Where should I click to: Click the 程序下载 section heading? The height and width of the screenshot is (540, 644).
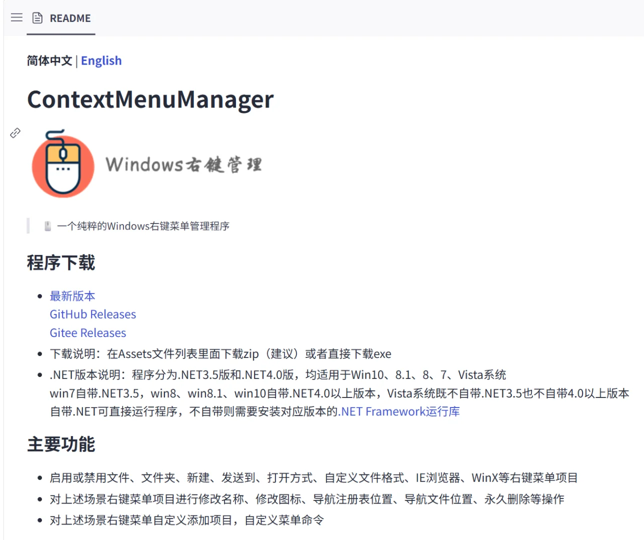pos(60,262)
